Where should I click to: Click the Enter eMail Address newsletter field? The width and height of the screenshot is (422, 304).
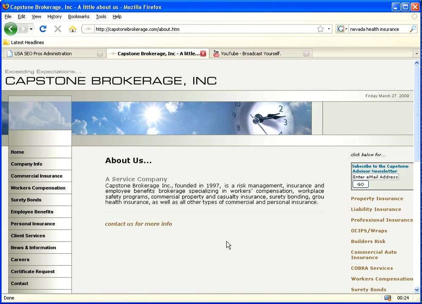click(x=375, y=176)
